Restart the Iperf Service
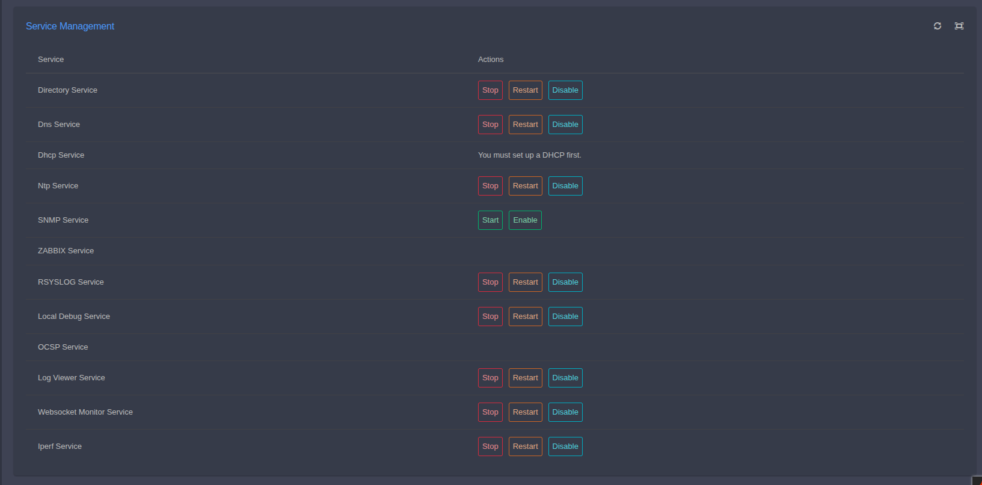982x485 pixels. coord(525,446)
